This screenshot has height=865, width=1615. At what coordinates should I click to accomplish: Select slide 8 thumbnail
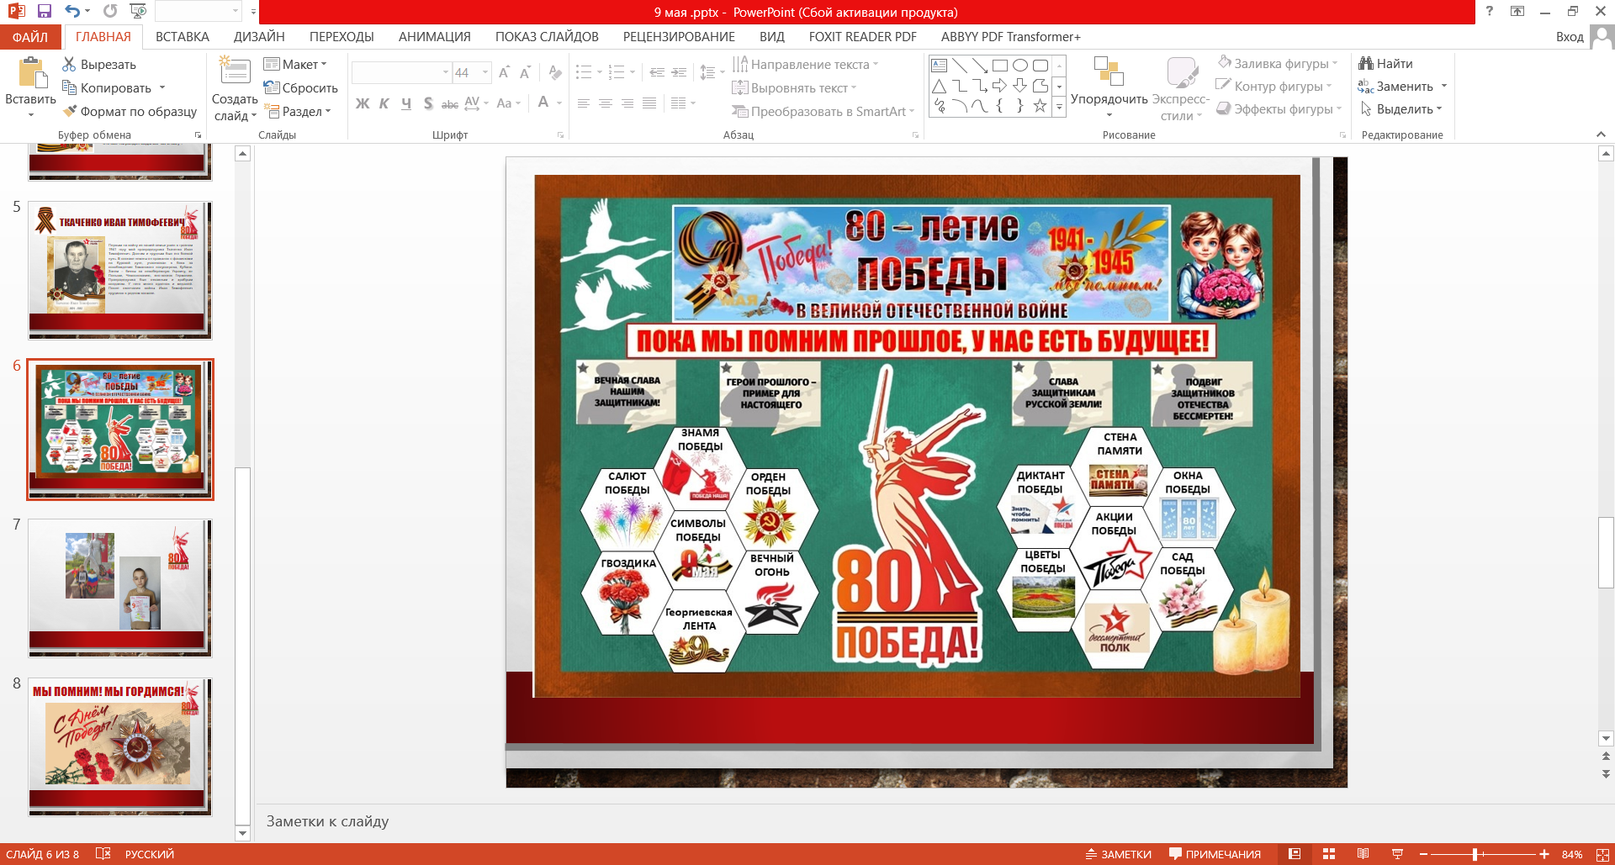(x=120, y=746)
